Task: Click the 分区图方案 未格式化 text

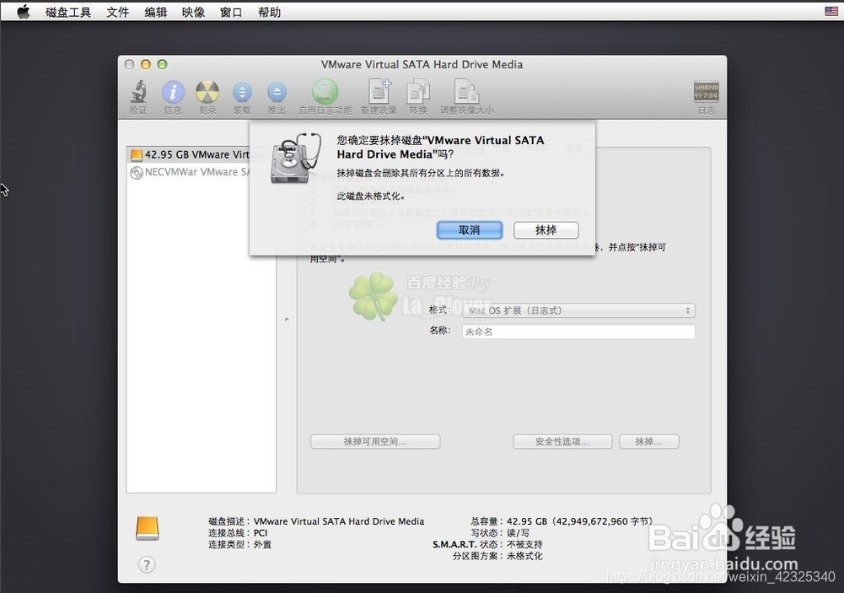Action: pos(497,556)
